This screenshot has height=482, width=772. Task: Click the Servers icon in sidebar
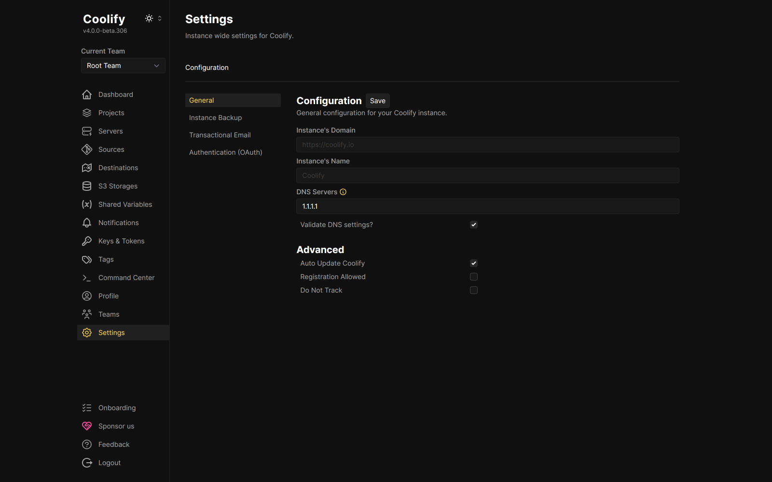click(x=87, y=131)
